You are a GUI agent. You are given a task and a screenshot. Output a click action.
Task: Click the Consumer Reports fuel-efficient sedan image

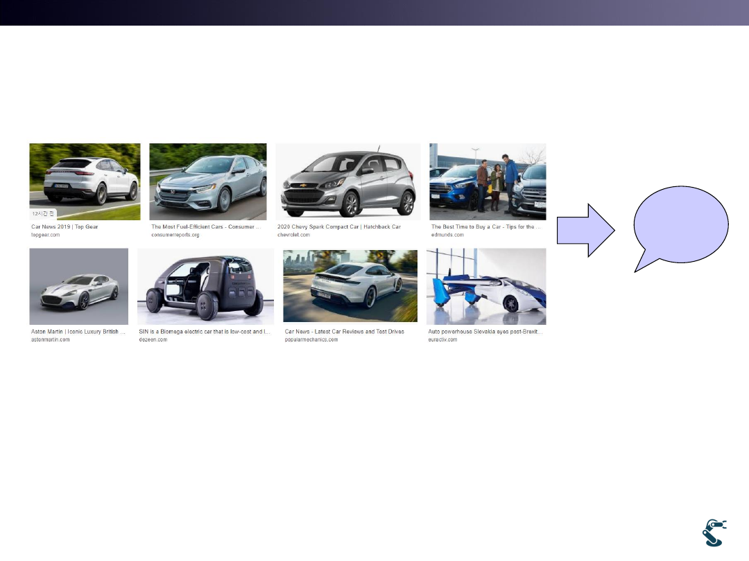[207, 181]
